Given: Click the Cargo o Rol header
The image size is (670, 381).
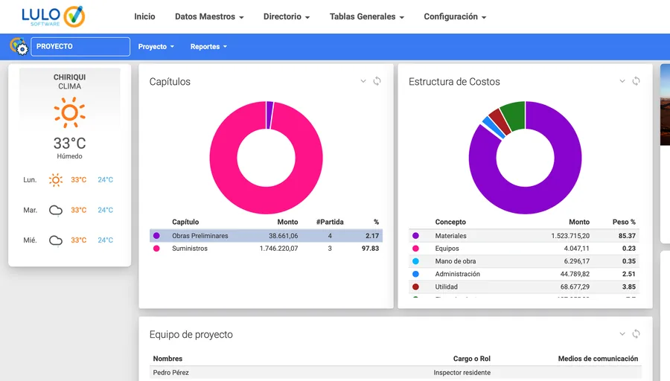Looking at the screenshot, I should [472, 359].
